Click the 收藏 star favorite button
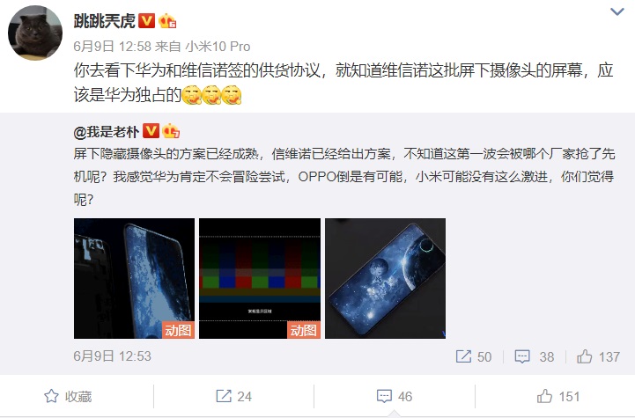The width and height of the screenshot is (635, 418). click(x=68, y=396)
